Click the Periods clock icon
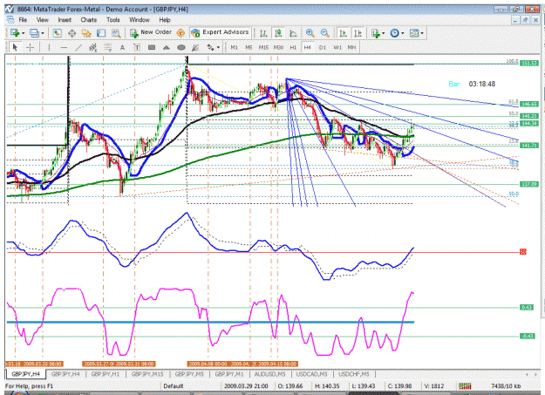The width and height of the screenshot is (545, 395). pyautogui.click(x=394, y=33)
